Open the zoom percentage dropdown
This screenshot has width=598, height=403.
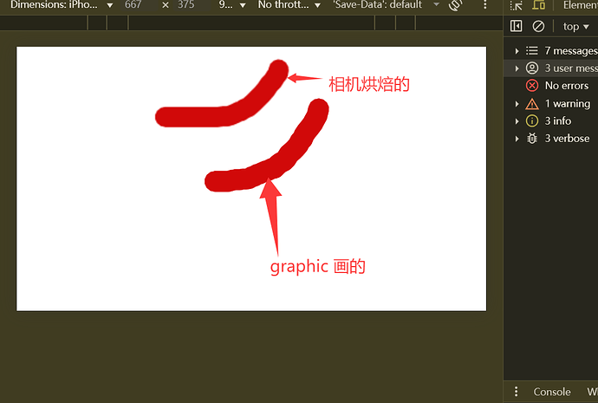tap(232, 5)
